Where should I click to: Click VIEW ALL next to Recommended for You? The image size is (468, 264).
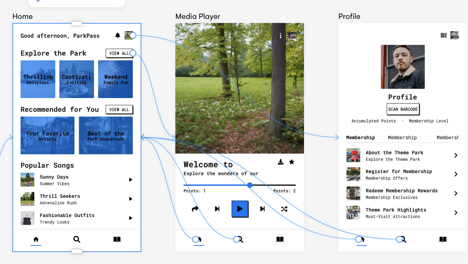coord(119,109)
